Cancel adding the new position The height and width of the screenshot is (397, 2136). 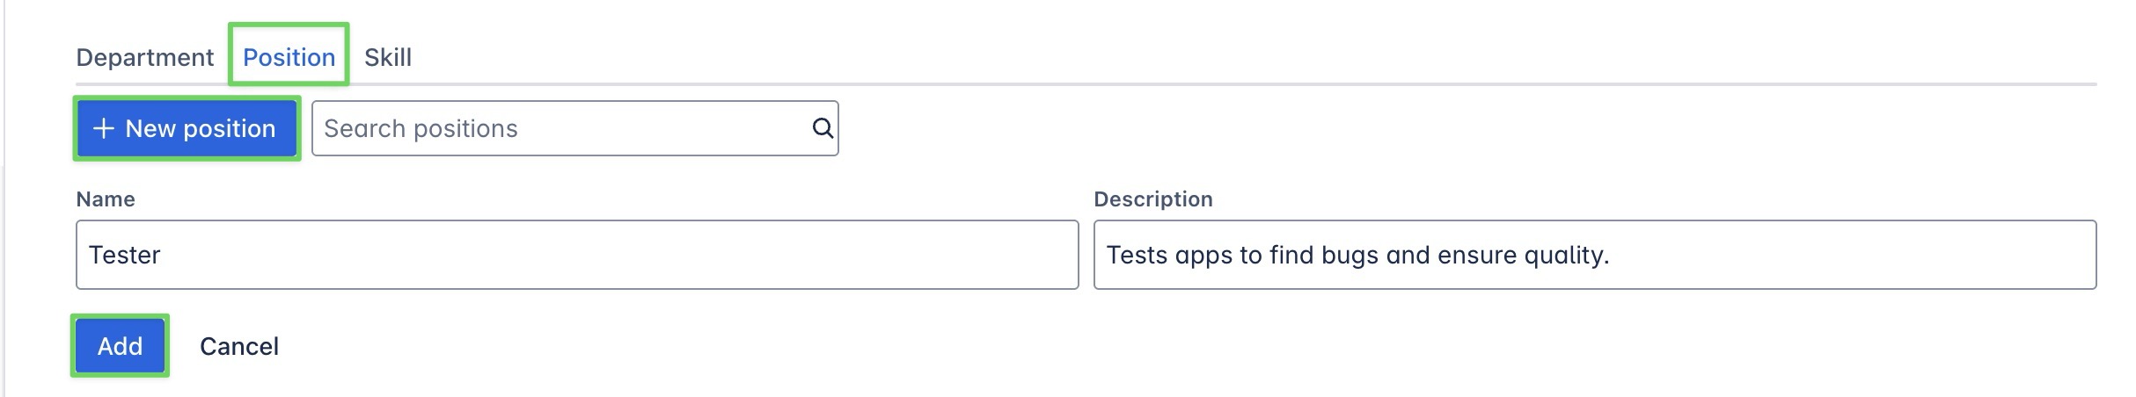(x=238, y=346)
